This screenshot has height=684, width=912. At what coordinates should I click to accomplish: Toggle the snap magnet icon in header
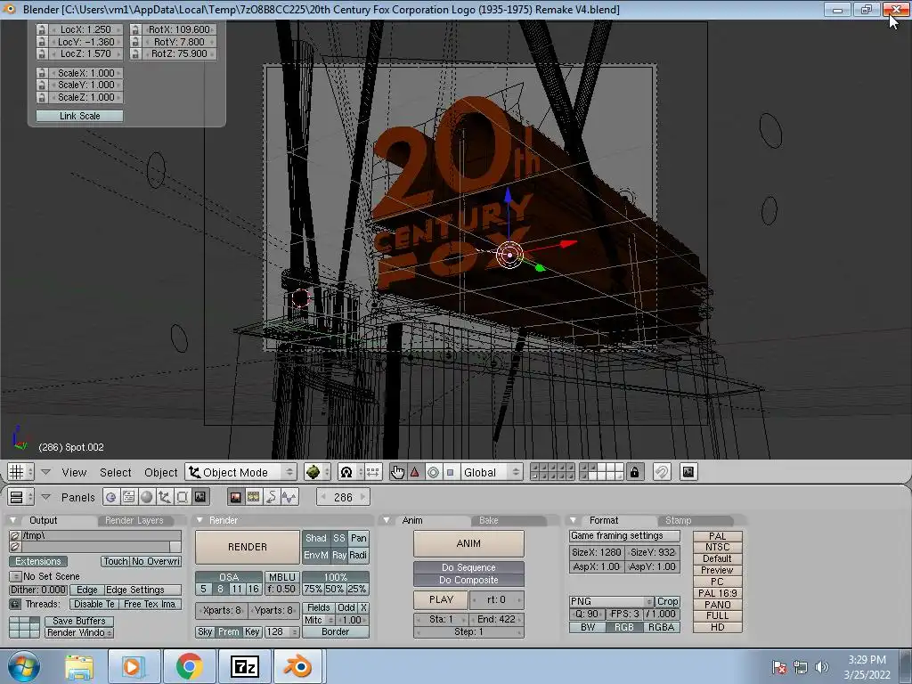(662, 472)
